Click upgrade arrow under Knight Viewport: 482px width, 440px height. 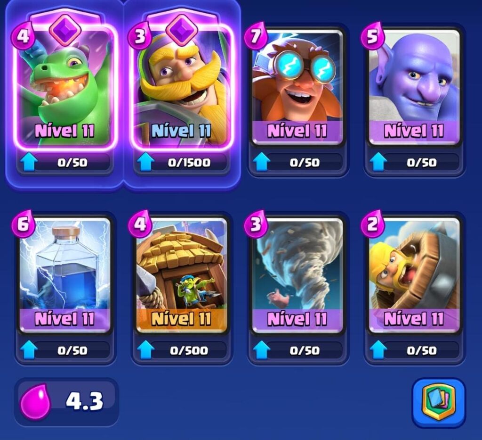(145, 162)
